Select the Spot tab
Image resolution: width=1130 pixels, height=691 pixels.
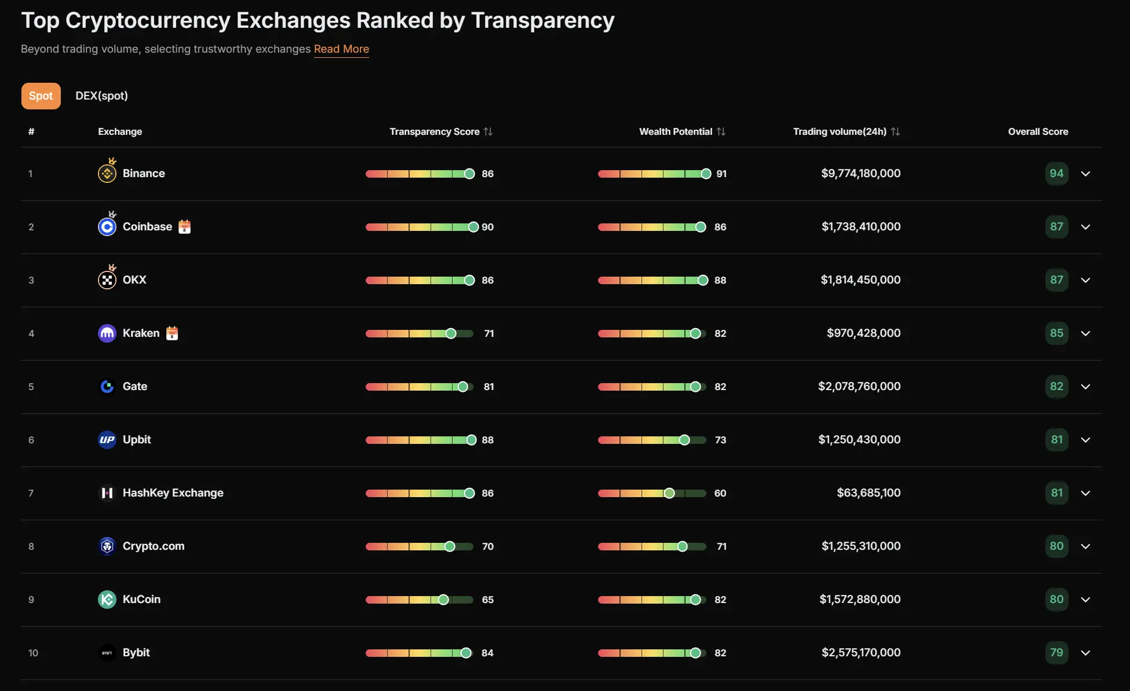41,96
